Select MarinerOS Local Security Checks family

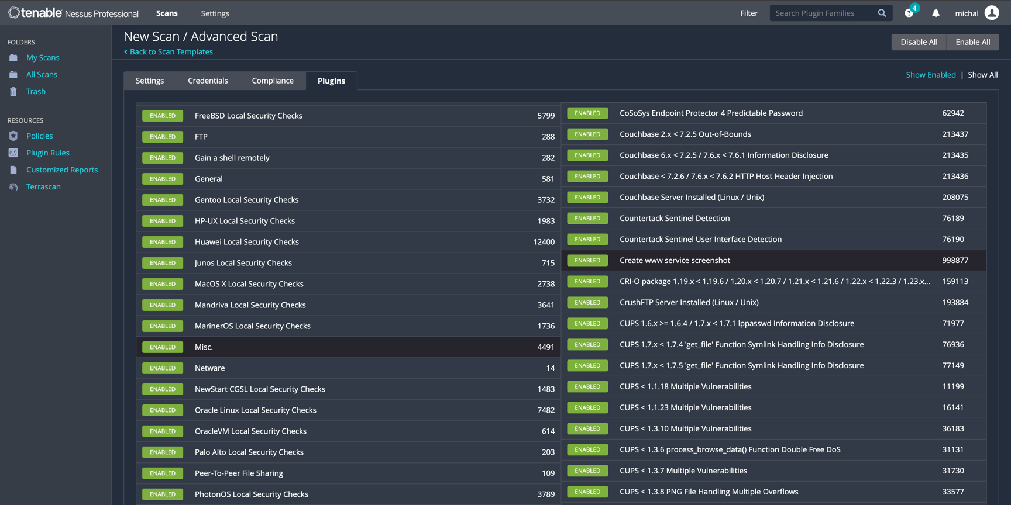point(348,326)
